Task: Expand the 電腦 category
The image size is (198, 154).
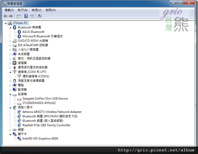Action: click(10, 85)
